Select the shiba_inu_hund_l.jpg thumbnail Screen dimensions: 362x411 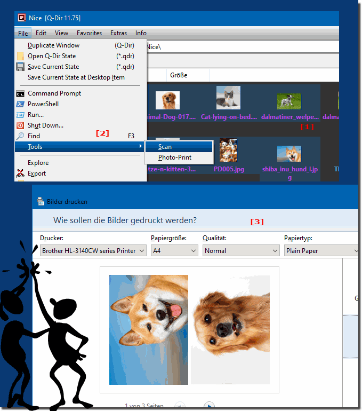[x=289, y=154]
